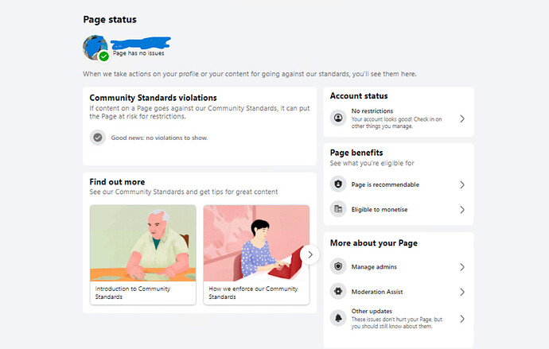Open Manage admins via its chevron

pos(461,267)
